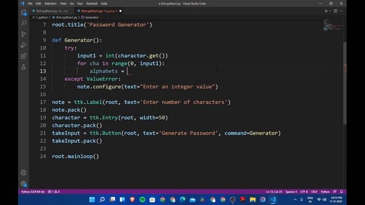Open Problems via errors and warnings indicator
This screenshot has width=365, height=205.
point(54,192)
